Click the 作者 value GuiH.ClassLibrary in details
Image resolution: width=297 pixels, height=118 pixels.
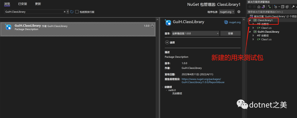(x=192, y=68)
